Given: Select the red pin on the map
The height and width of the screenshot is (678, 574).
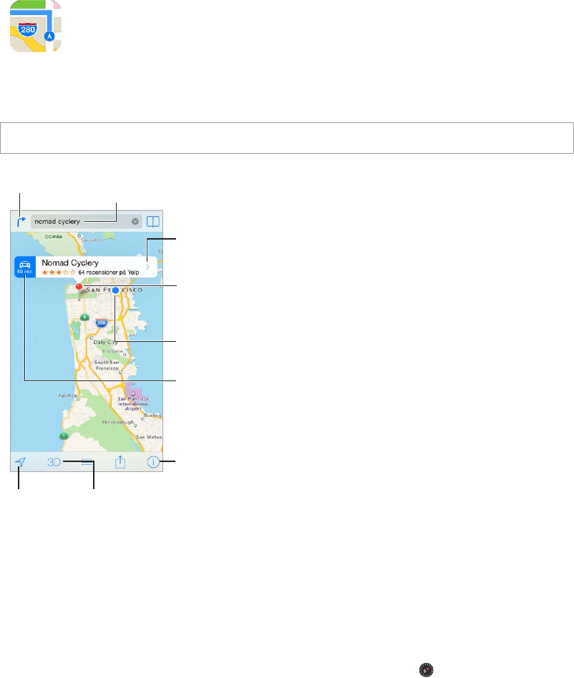Looking at the screenshot, I should coord(79,288).
